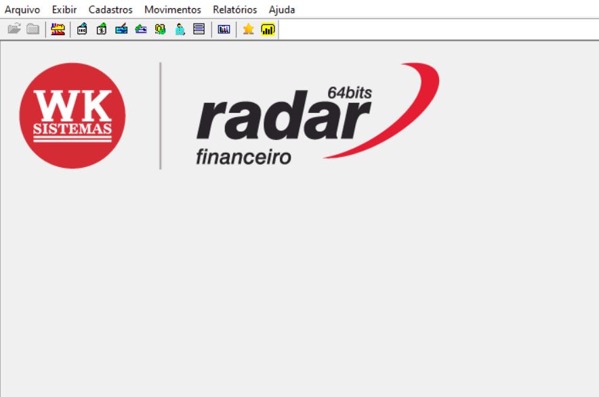Click the box icon with blue card
Viewport: 599px width, 397px height.
82,29
